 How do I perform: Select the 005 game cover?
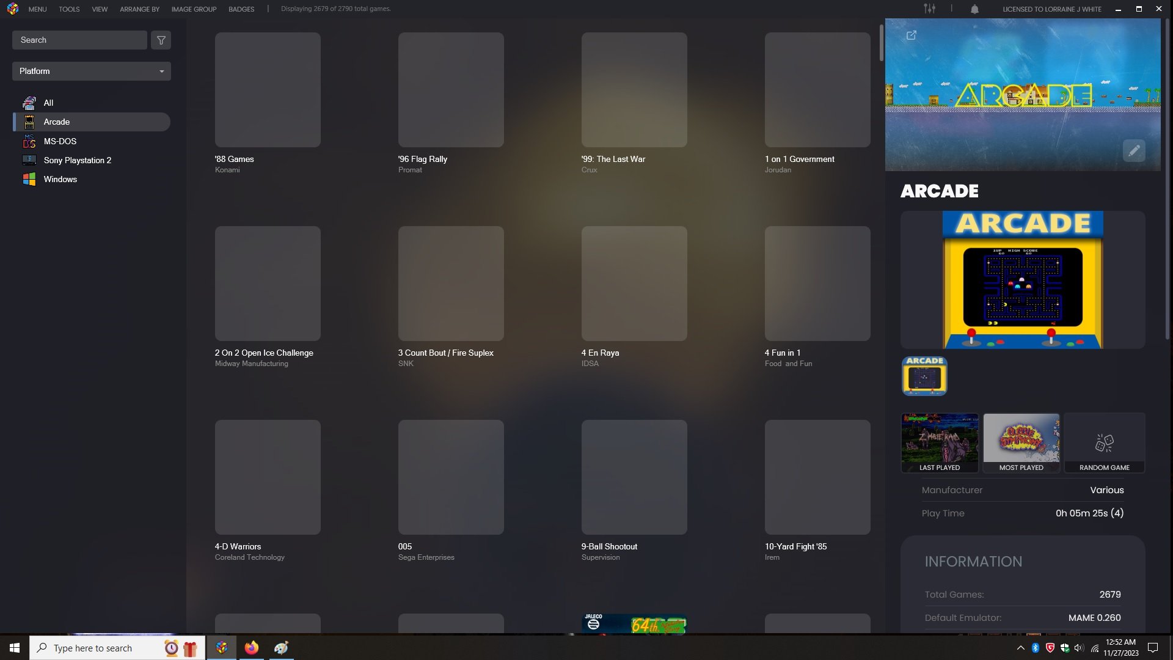click(451, 477)
